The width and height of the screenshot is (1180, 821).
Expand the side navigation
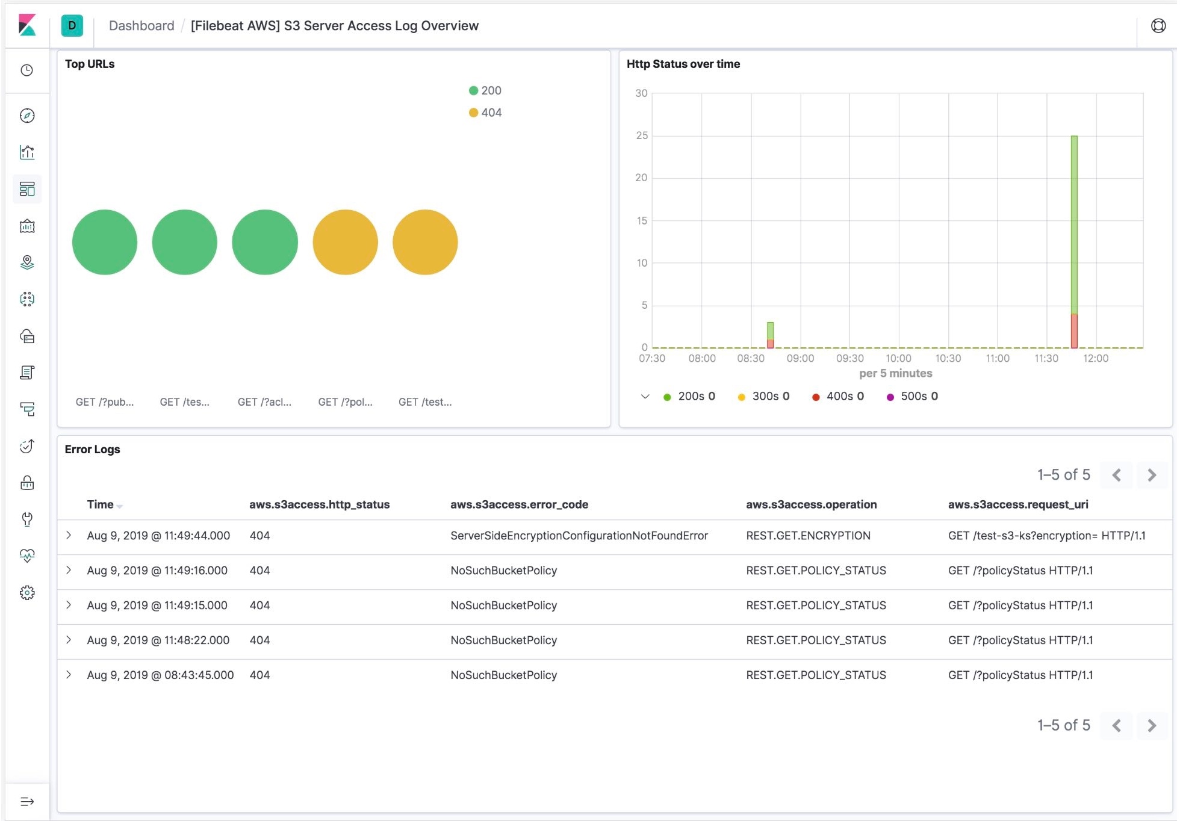coord(27,801)
